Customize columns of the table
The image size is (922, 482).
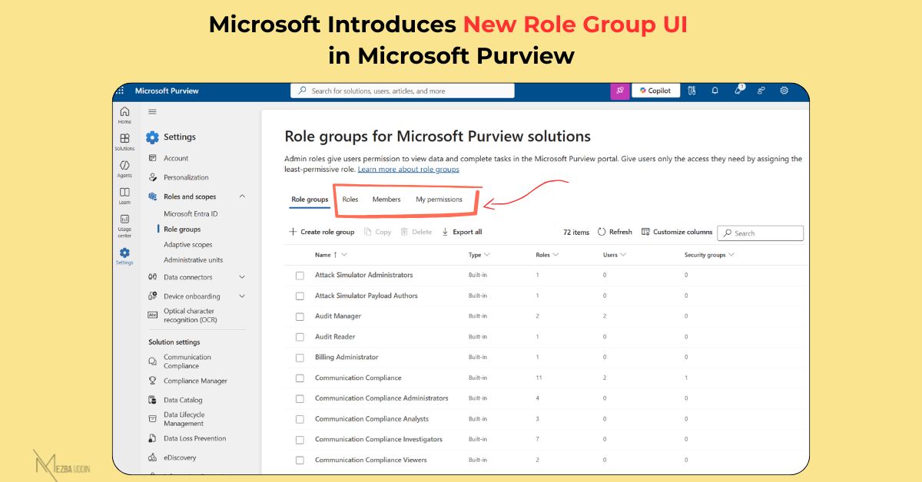tap(677, 232)
